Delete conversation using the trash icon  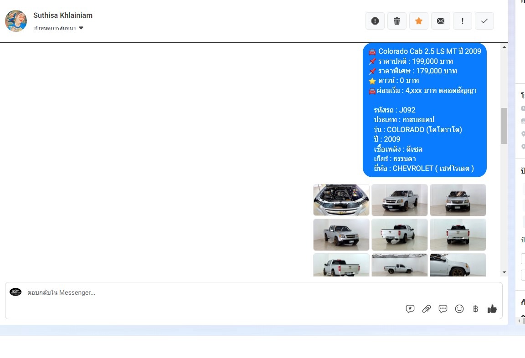[x=397, y=21]
